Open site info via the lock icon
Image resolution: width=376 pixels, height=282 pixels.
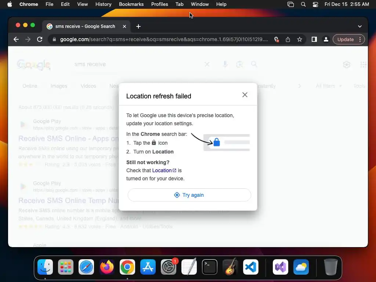click(x=54, y=39)
